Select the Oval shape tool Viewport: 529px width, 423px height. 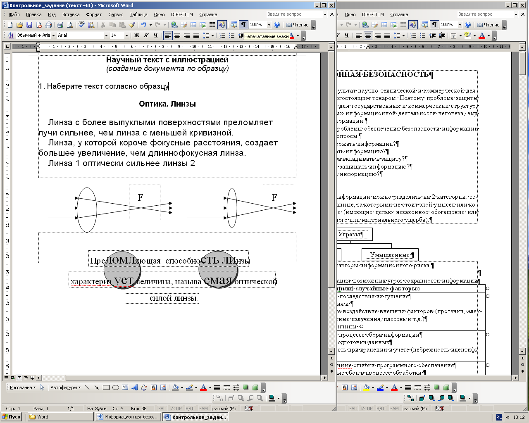click(x=116, y=387)
